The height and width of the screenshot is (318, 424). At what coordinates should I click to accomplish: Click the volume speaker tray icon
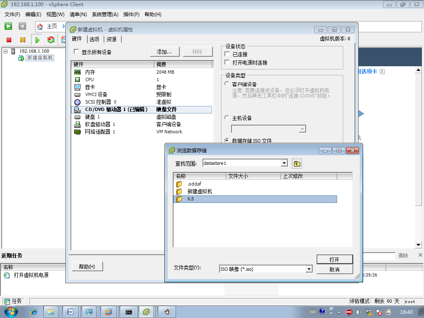tap(359, 312)
